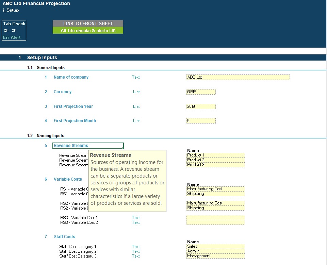Edit the Name of company field ABC Ltd

(238, 77)
